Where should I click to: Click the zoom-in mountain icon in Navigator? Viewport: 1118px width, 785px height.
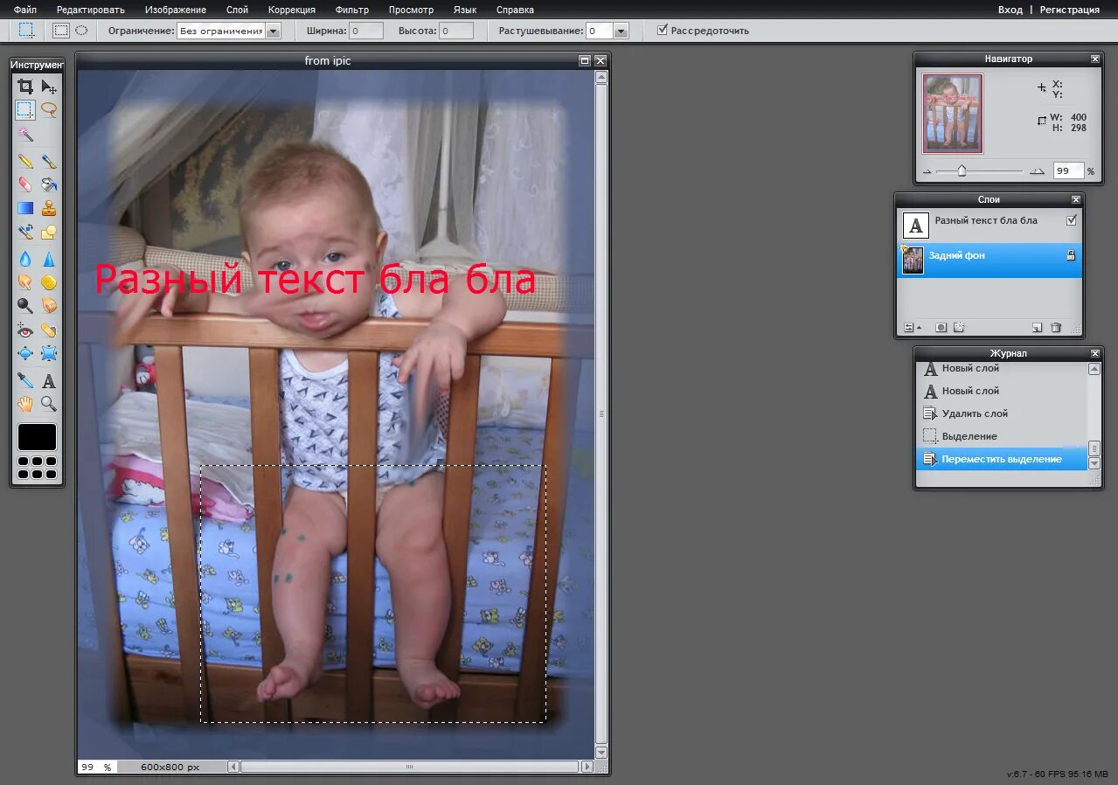click(1037, 171)
